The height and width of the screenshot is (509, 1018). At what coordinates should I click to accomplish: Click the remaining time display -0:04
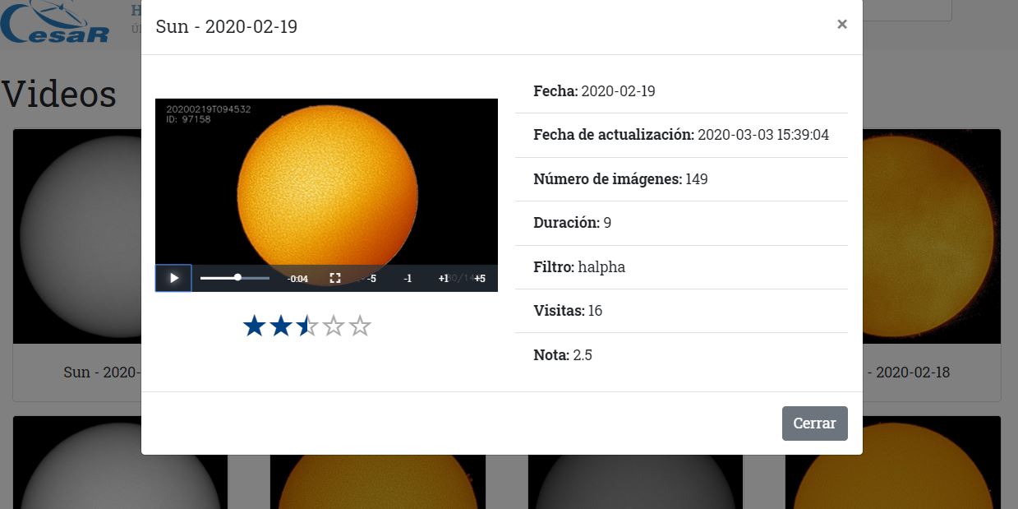297,279
